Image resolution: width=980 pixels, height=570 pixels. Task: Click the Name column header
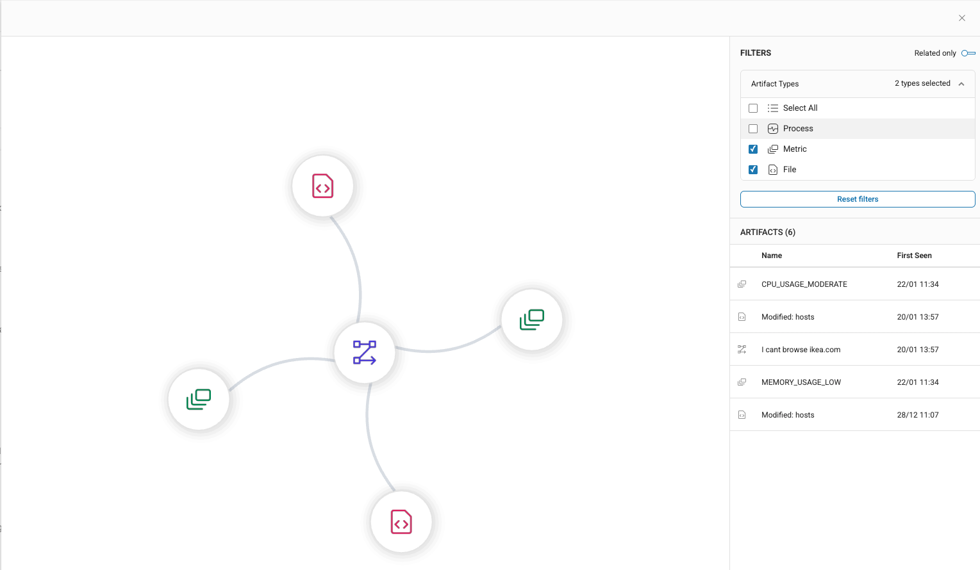point(771,255)
